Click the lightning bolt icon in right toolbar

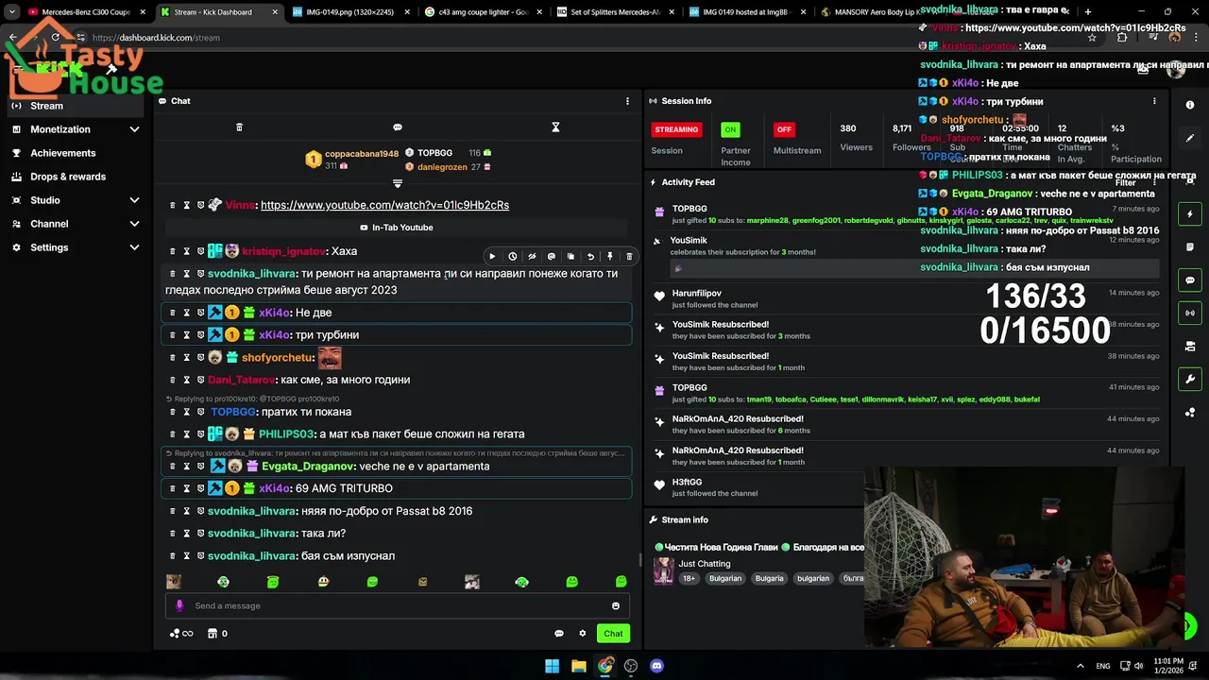pos(1190,214)
